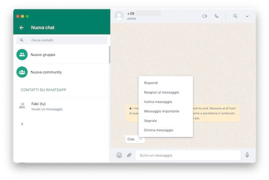Click the red macOS close button

[18, 16]
